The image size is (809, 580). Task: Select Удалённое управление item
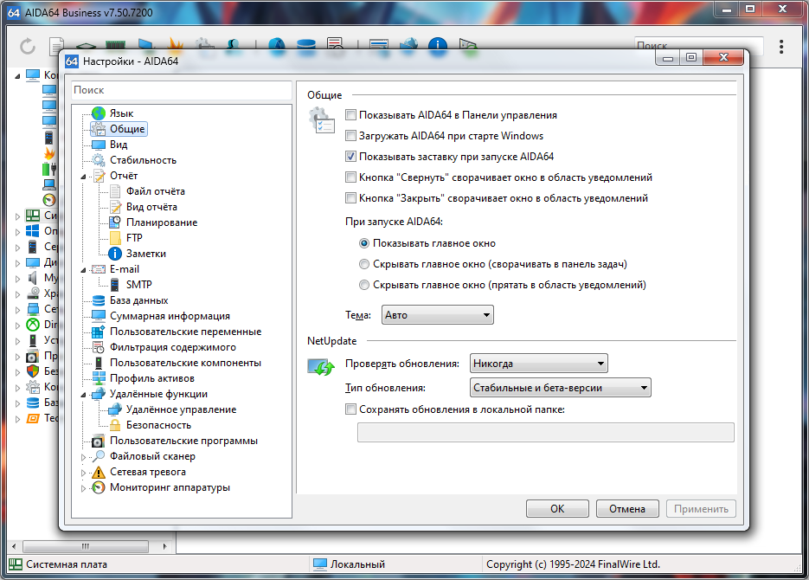coord(172,409)
